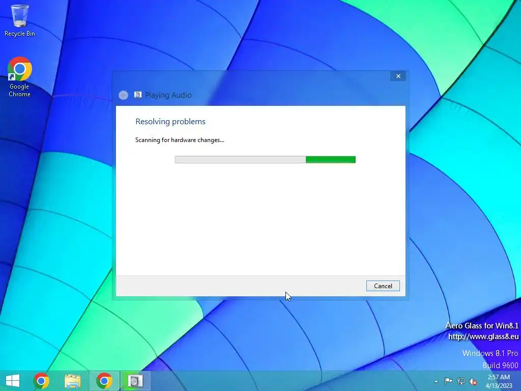Click 'Scanning for hardware changes...' text
This screenshot has width=521, height=391.
[180, 140]
